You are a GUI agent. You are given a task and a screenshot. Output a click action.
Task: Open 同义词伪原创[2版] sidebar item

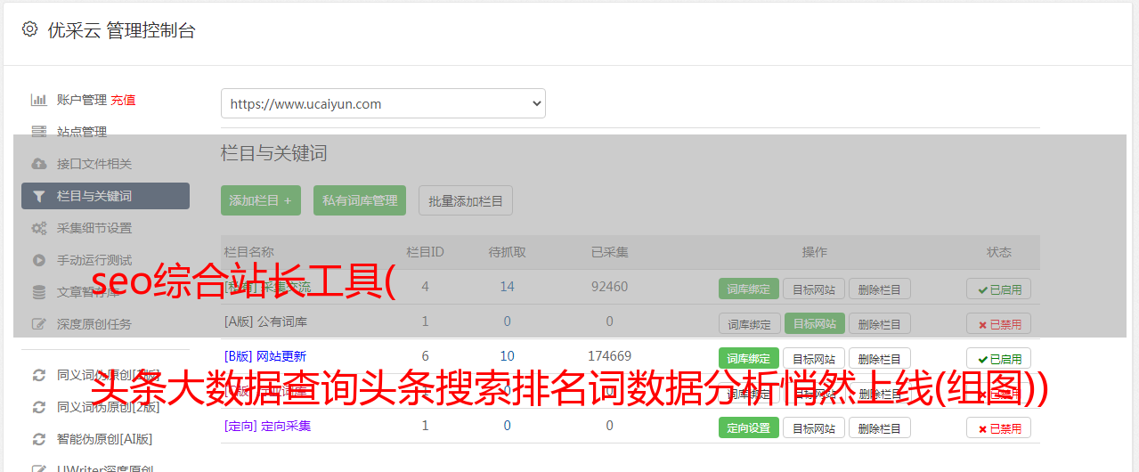point(109,407)
